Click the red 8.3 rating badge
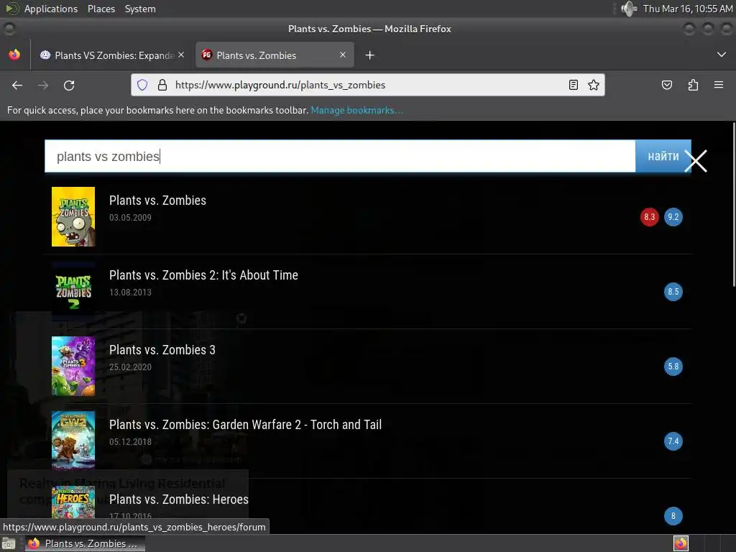The width and height of the screenshot is (736, 552). tap(650, 217)
